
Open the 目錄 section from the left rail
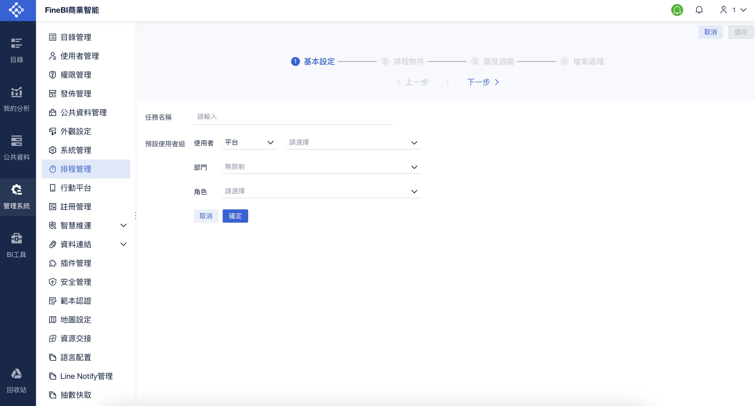tap(17, 50)
